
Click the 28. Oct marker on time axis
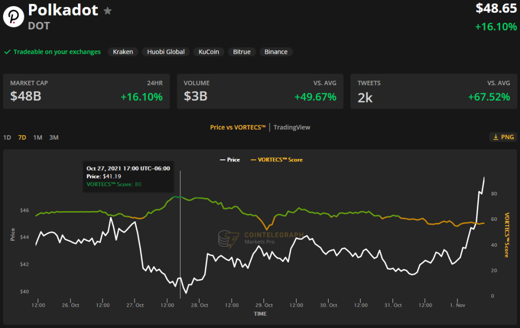(200, 305)
